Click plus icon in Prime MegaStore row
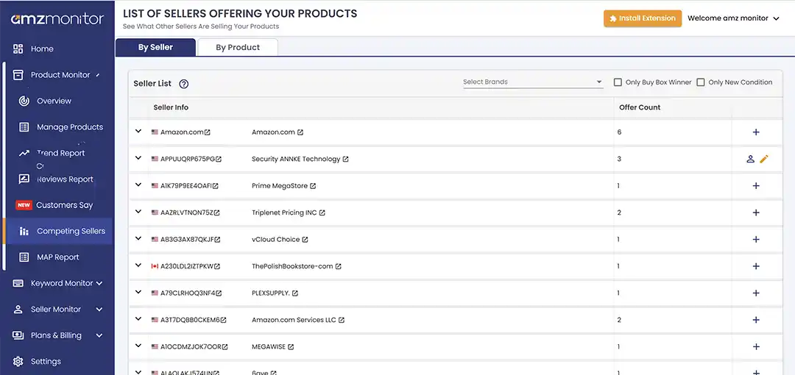 pos(756,186)
